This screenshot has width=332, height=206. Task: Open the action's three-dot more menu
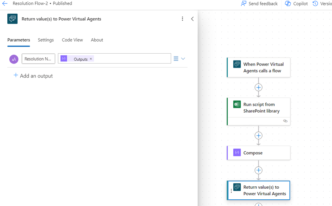[x=182, y=19]
